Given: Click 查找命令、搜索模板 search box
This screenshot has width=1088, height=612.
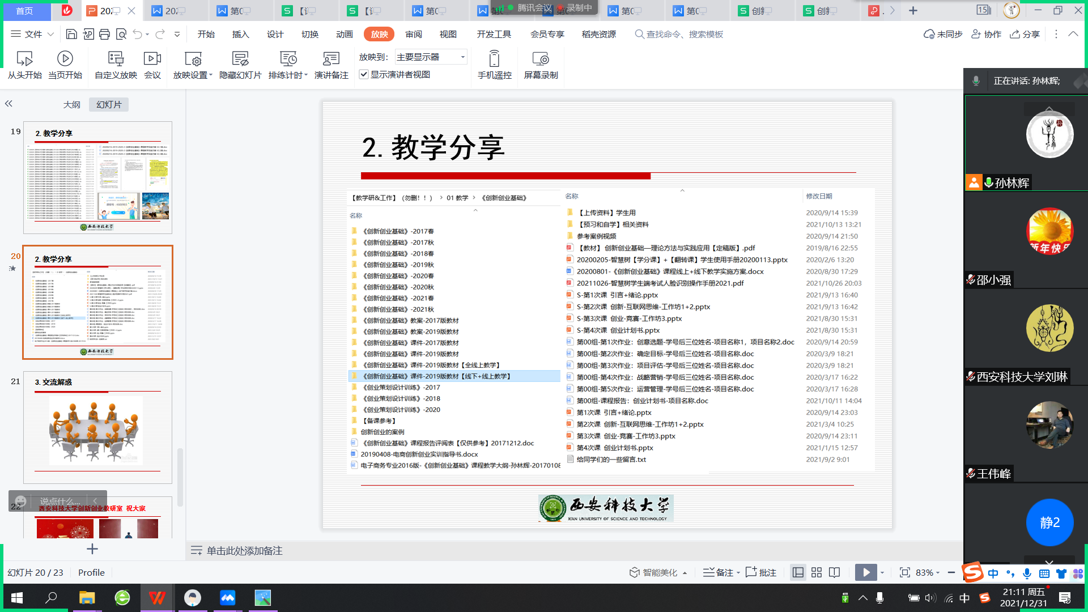Looking at the screenshot, I should click(x=679, y=34).
